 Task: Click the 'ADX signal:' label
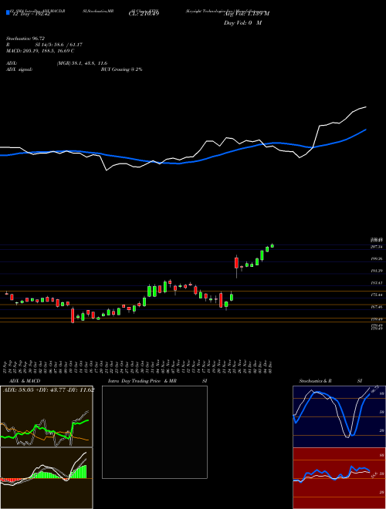(x=19, y=69)
